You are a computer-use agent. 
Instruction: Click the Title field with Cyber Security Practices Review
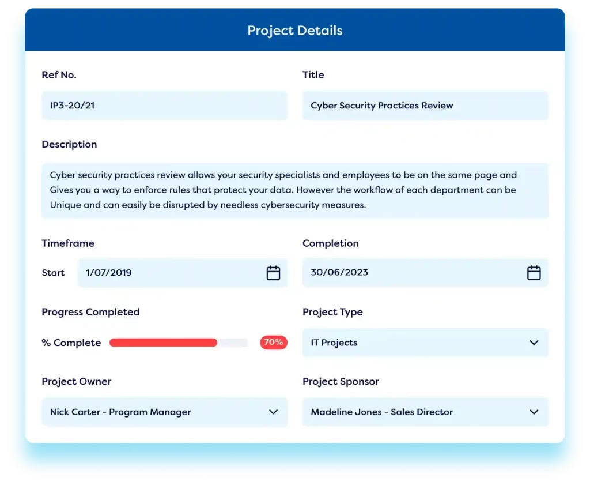425,106
